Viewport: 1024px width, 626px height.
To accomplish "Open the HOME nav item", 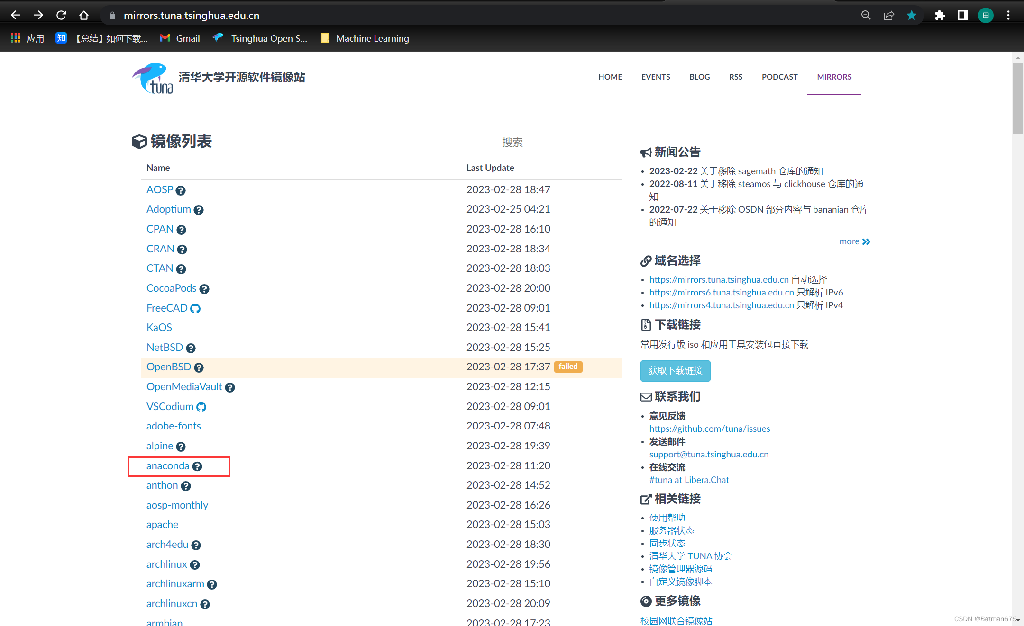I will [x=610, y=77].
